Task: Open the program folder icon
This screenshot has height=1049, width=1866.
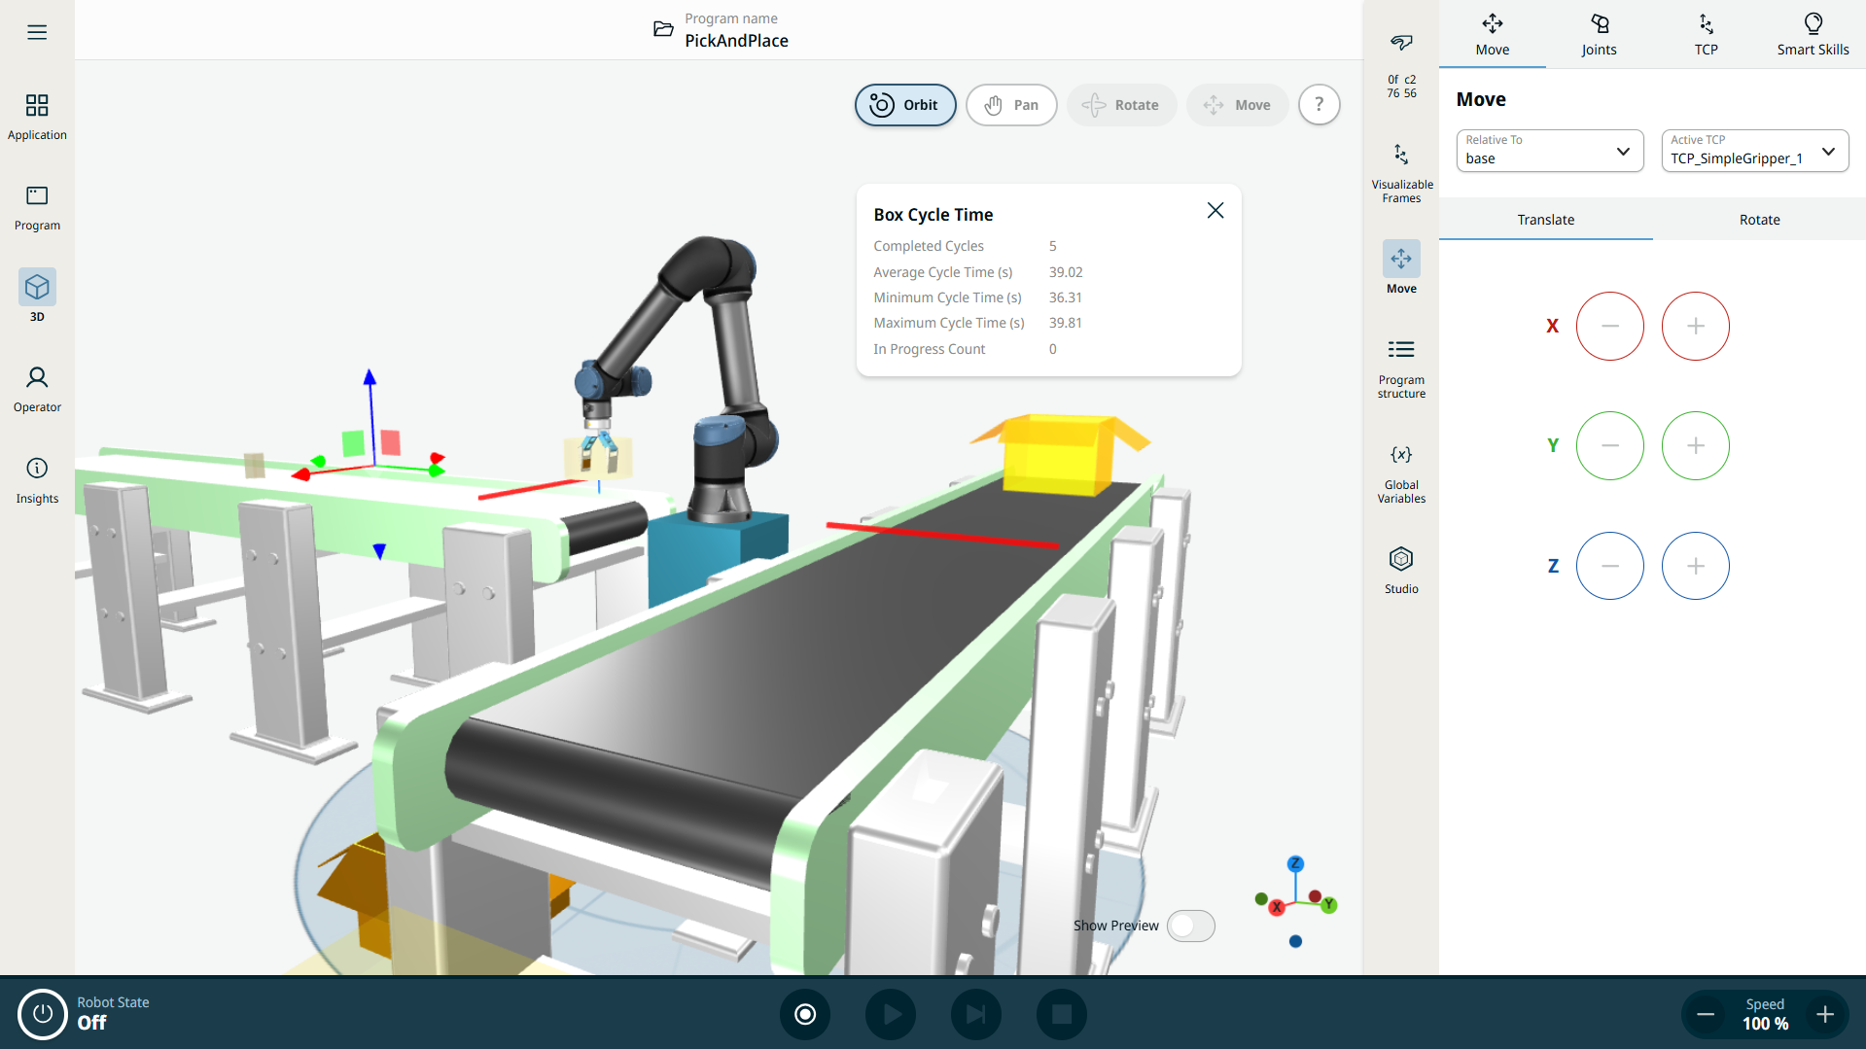Action: pos(663,29)
